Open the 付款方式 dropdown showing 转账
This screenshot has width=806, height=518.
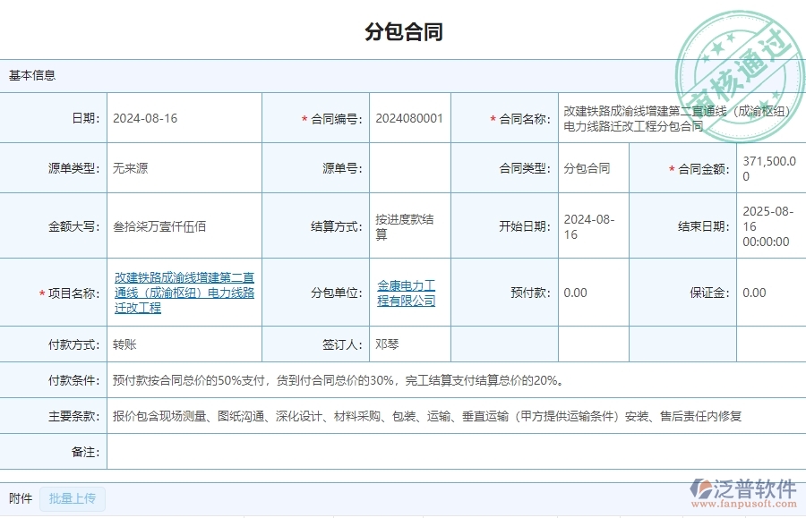[x=179, y=344]
